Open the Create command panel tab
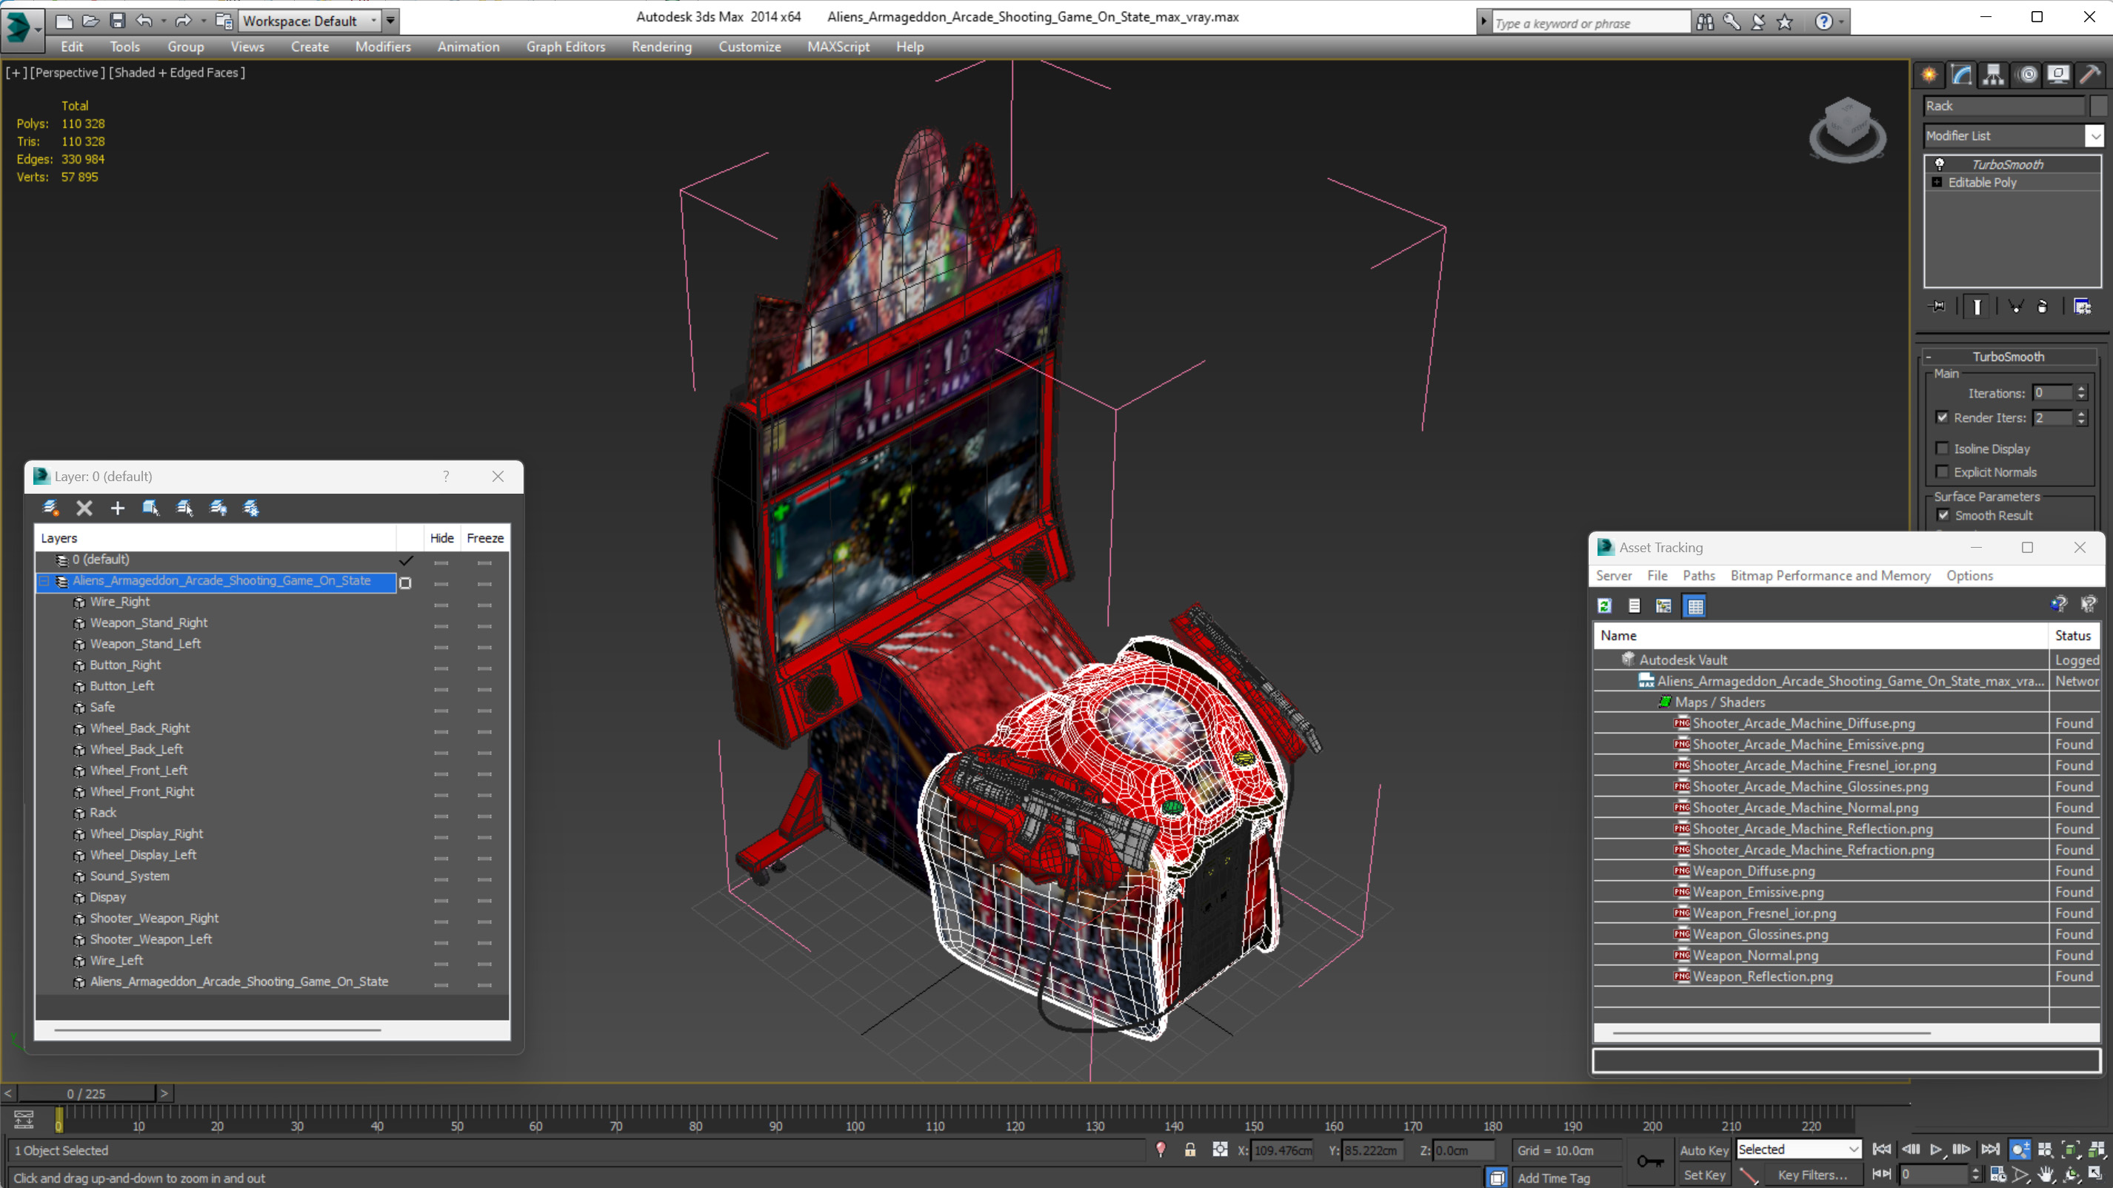2113x1188 pixels. 1929,75
